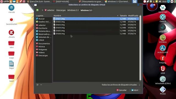Open EtherApe desktop icon
This screenshot has width=176, height=99.
point(163,29)
